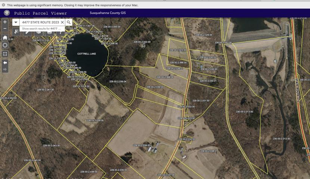Select parcel 229.00-2,030.02
Image resolution: width=310 pixels, height=179 pixels.
[208, 57]
